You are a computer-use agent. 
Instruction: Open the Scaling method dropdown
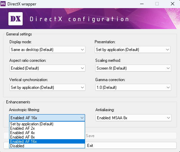pyautogui.click(x=133, y=68)
